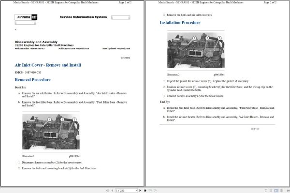Click the 'Start By:' label
This screenshot has height=193, width=290.
[20, 87]
